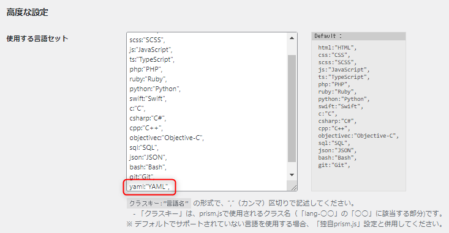Click the python:"Python" line in textarea
Screen dimensions: 449x233
click(x=155, y=89)
